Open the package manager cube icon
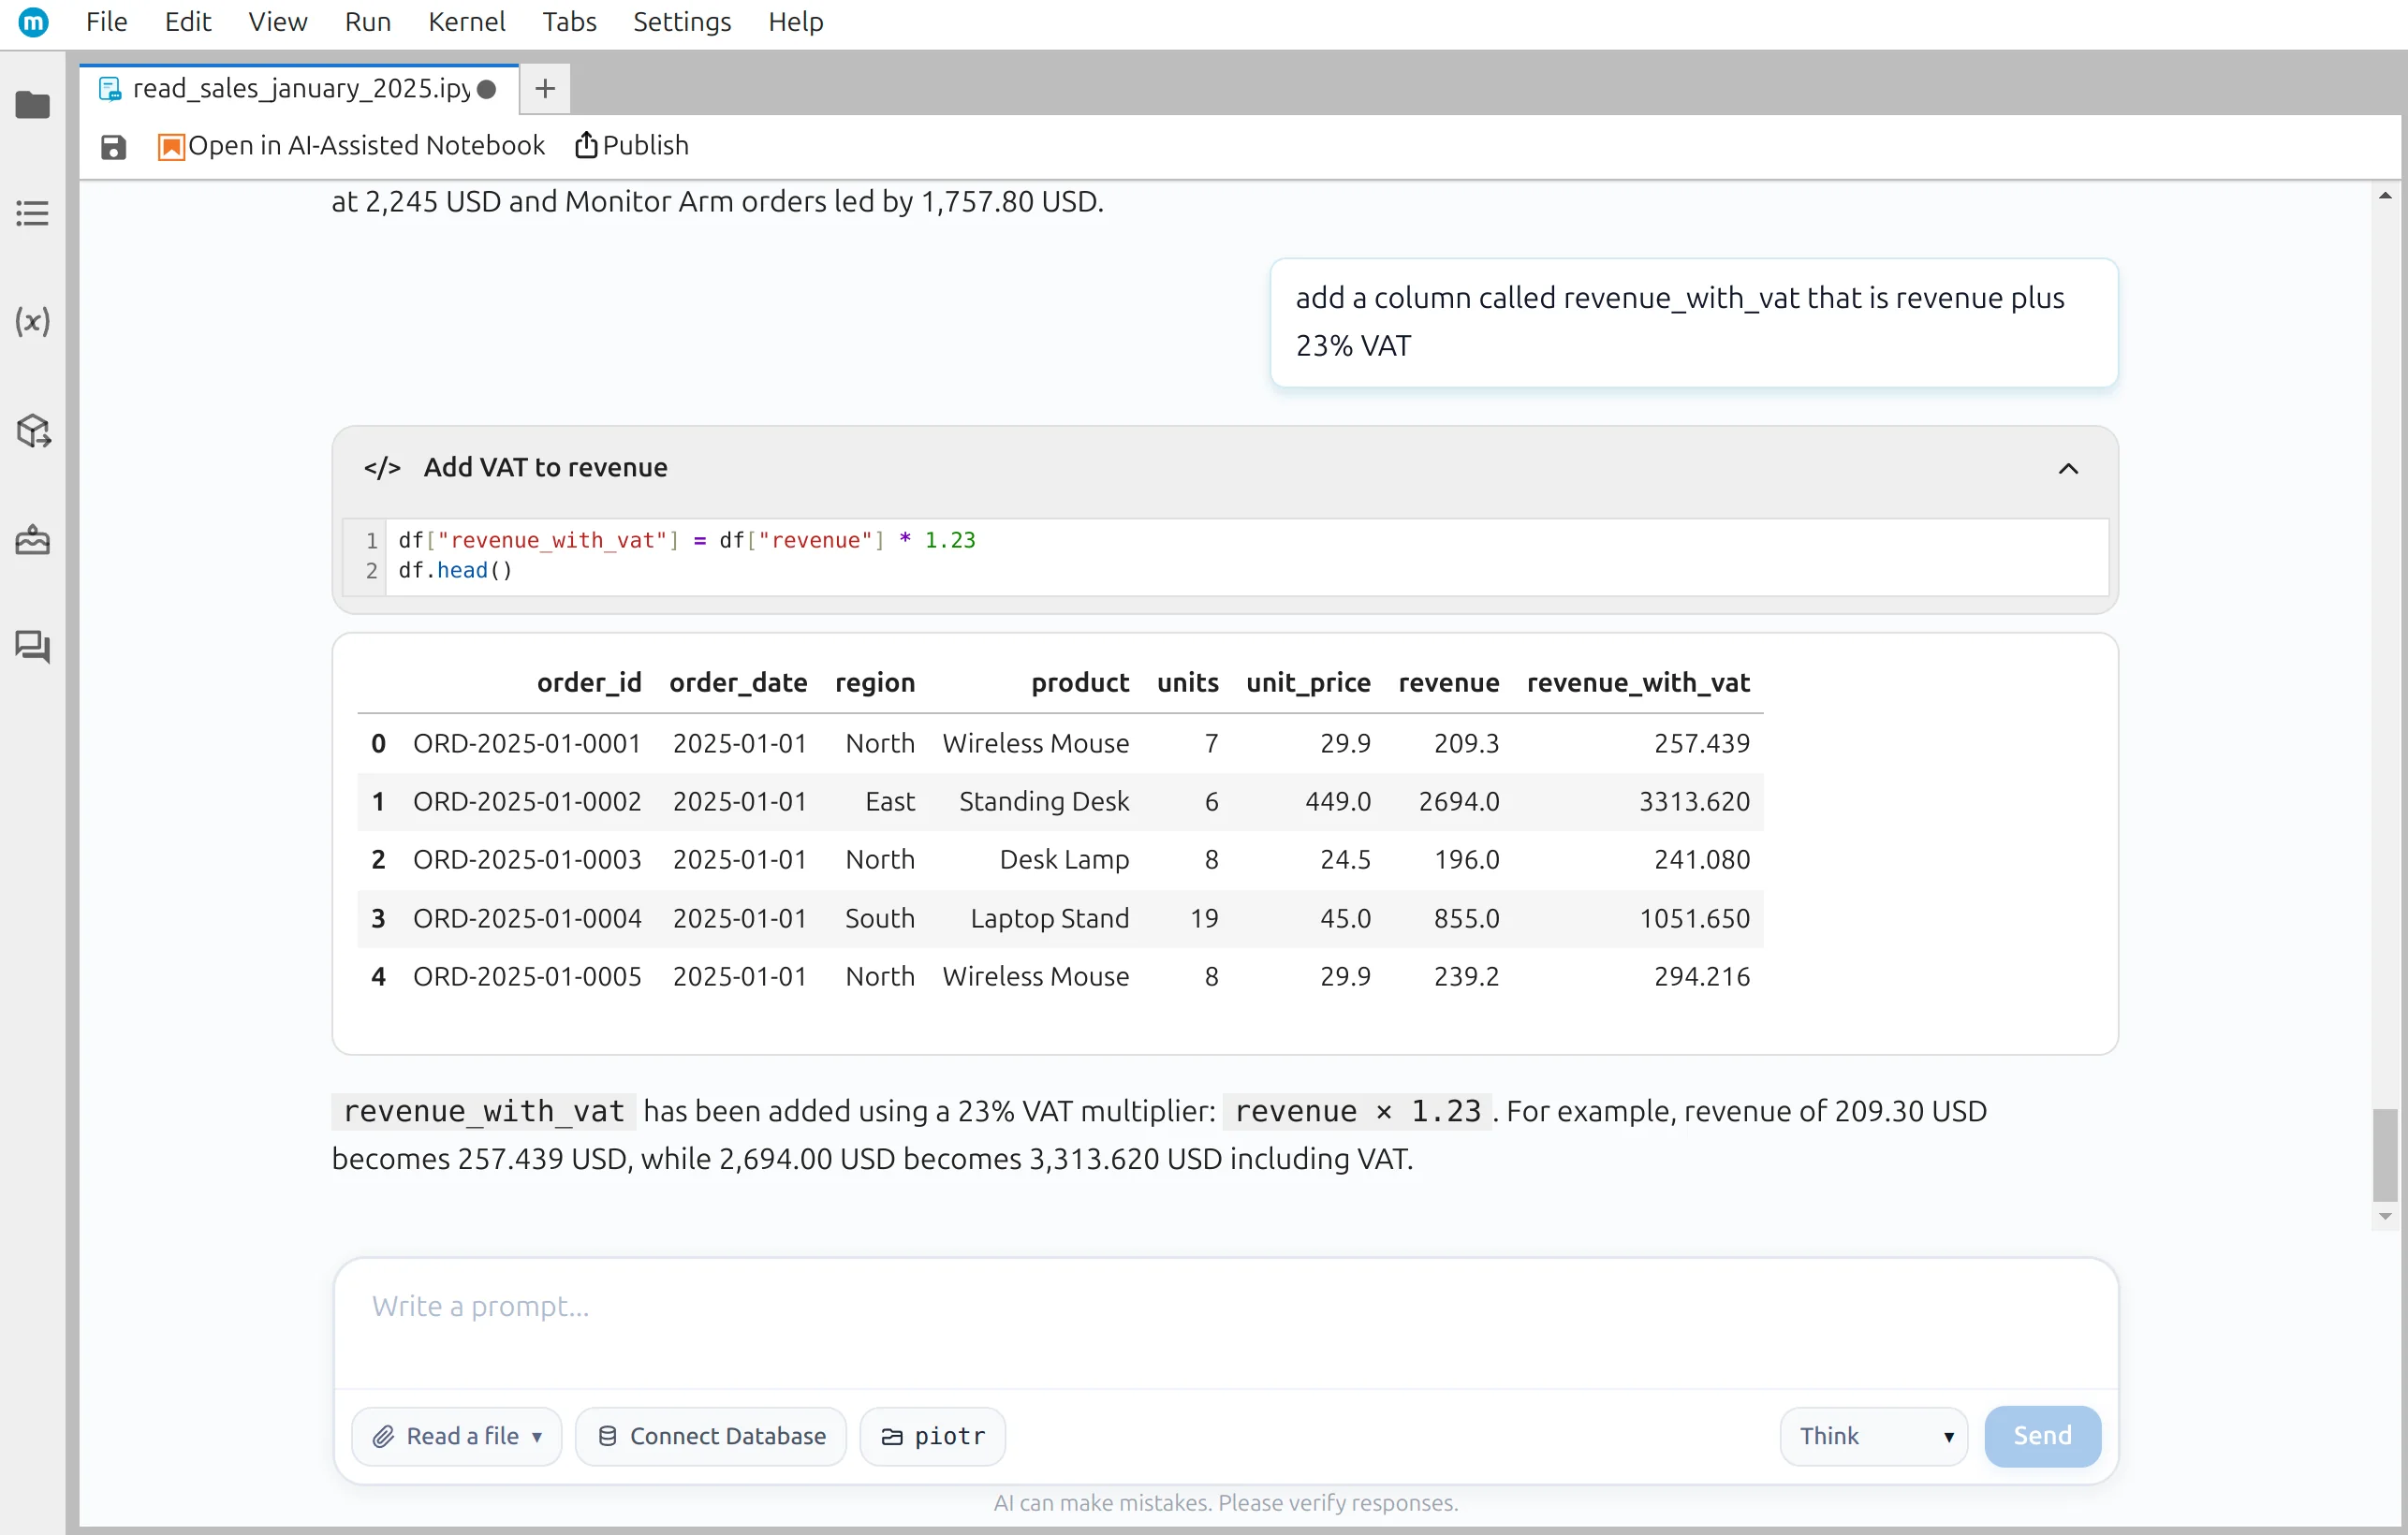 [32, 430]
